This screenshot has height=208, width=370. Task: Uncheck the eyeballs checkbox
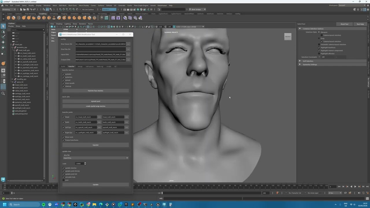pyautogui.click(x=64, y=74)
